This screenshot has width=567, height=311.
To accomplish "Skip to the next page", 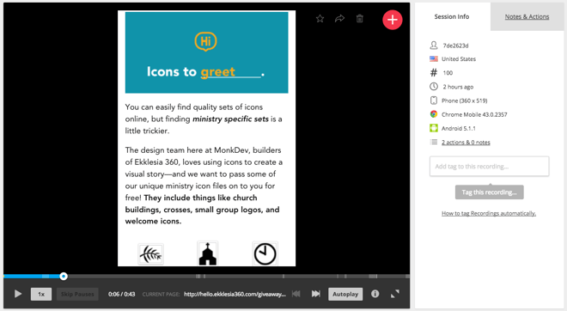I will tap(315, 294).
